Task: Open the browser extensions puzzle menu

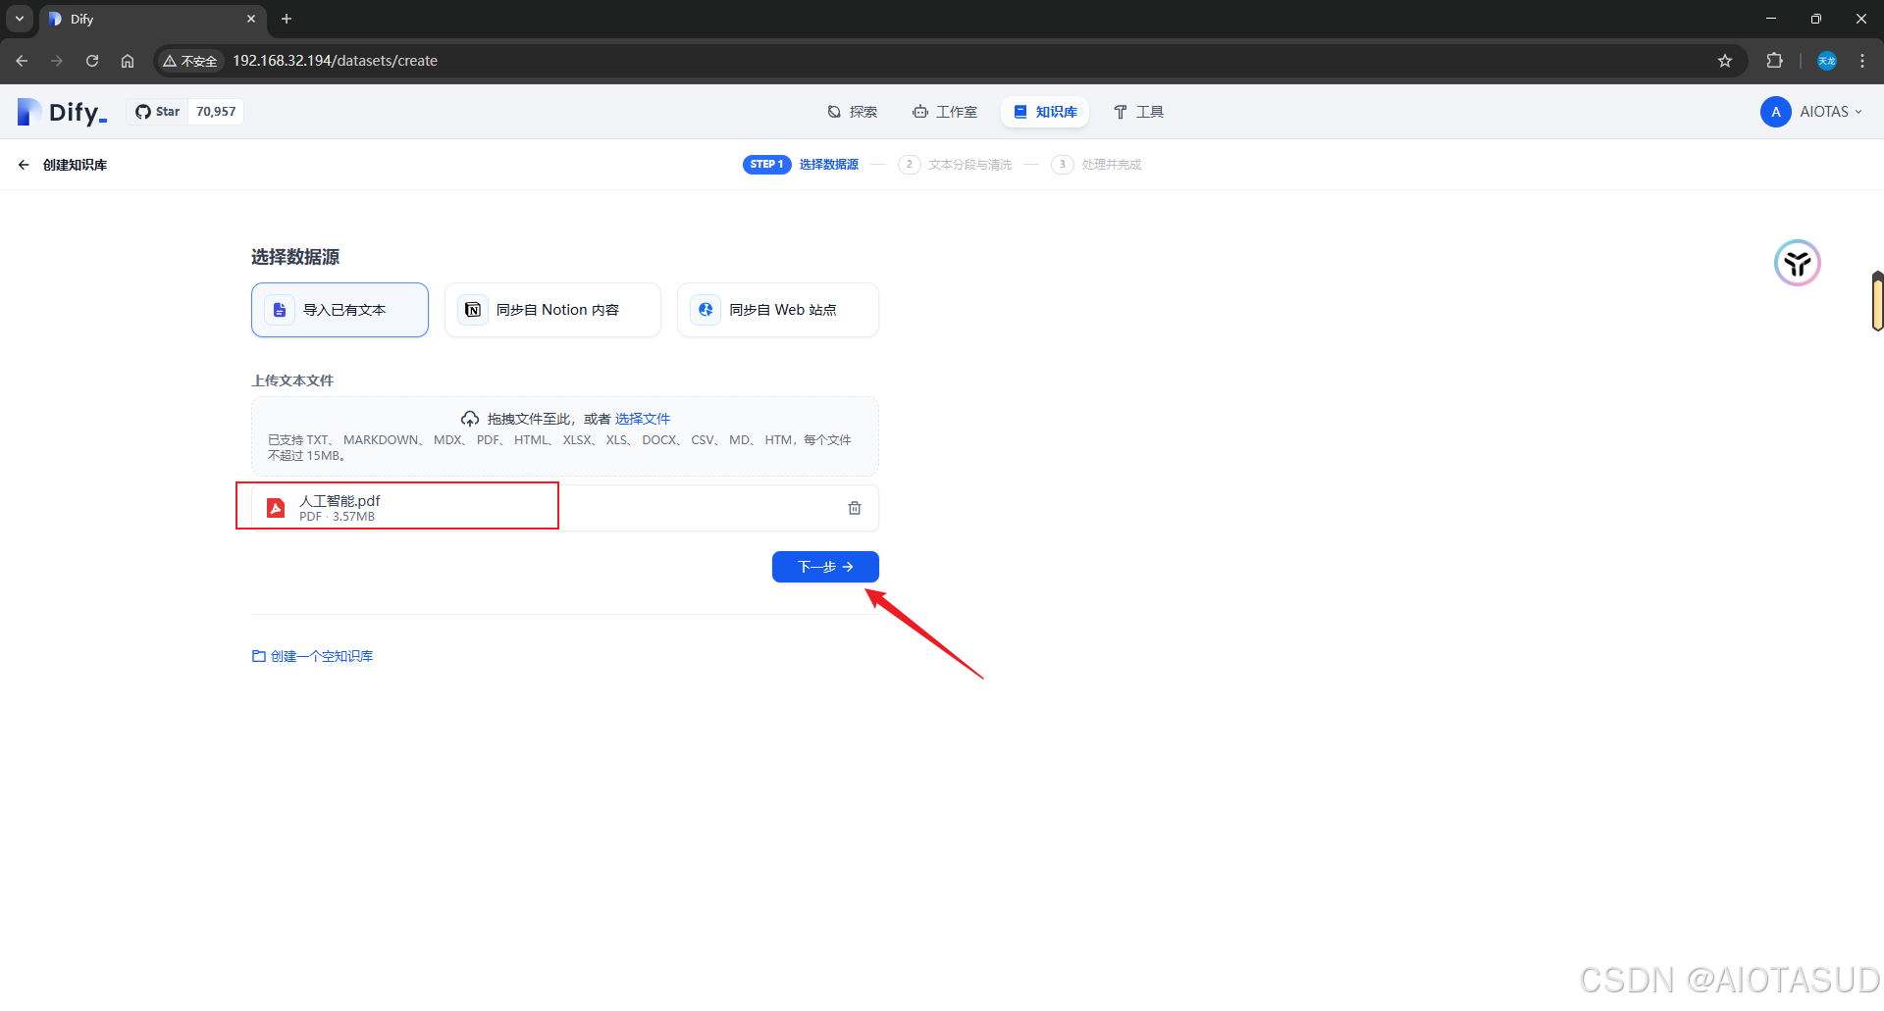Action: pyautogui.click(x=1775, y=60)
